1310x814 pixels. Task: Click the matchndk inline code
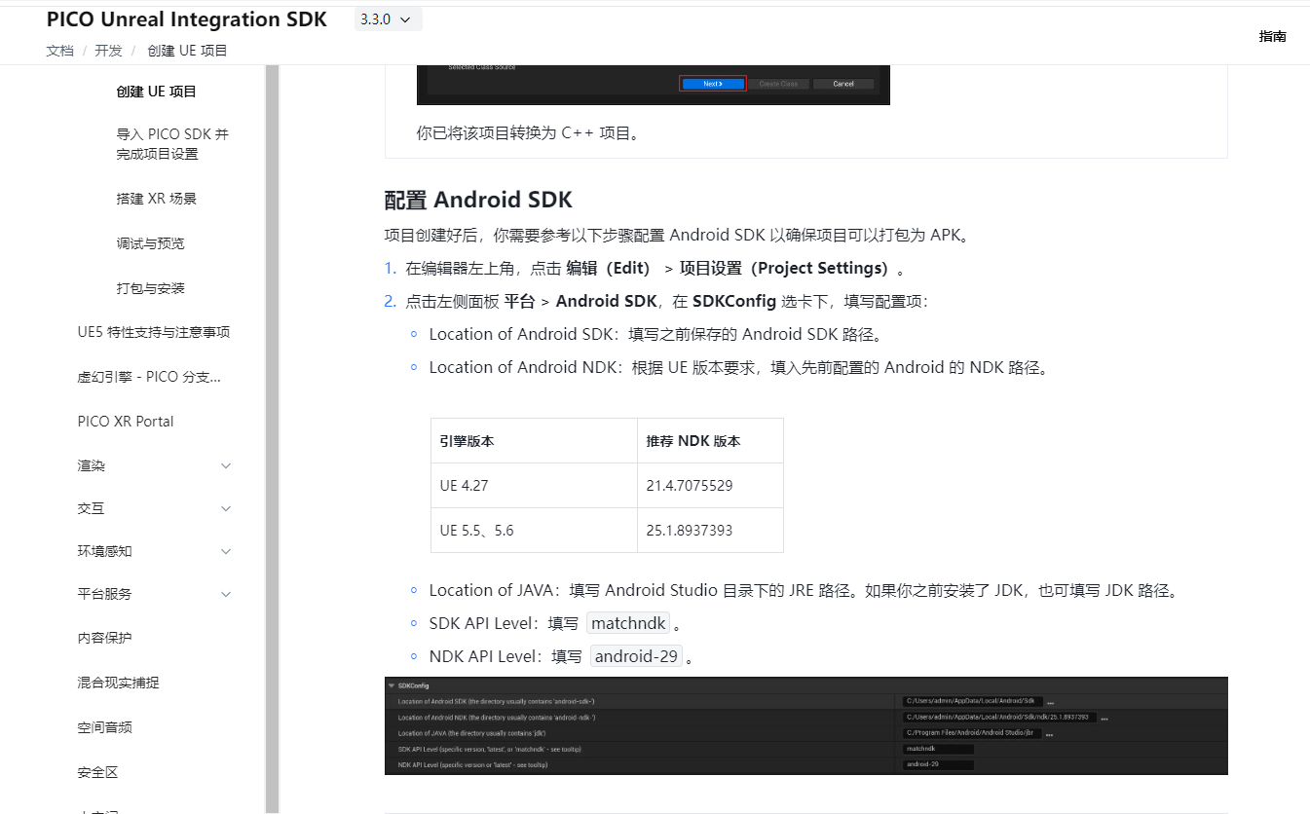pos(628,623)
